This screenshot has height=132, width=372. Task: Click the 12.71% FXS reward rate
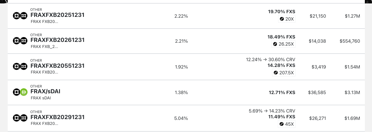[282, 92]
